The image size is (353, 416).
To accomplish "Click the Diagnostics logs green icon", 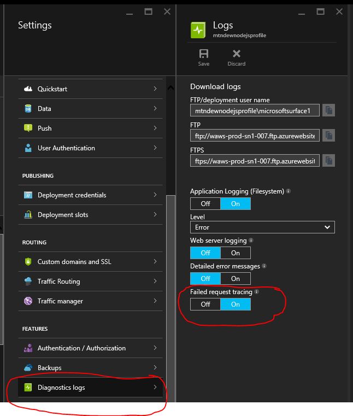I will coord(28,388).
